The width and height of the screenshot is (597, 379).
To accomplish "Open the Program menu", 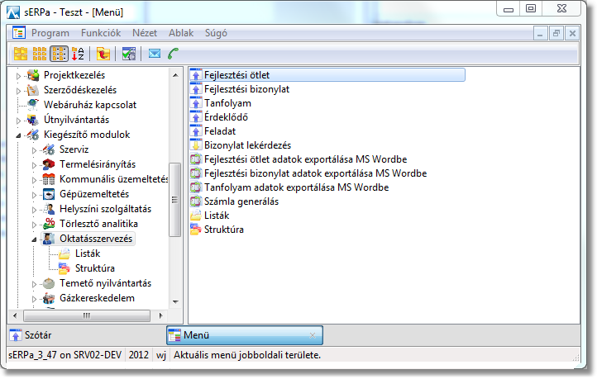I will coord(50,33).
